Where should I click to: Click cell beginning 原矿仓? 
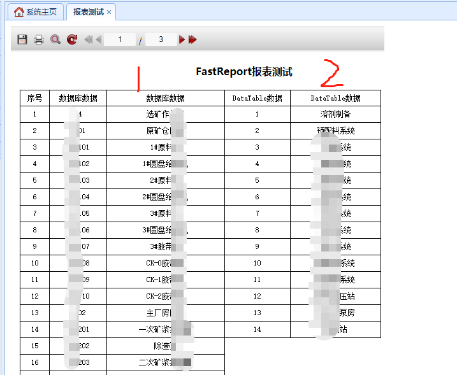(x=166, y=131)
